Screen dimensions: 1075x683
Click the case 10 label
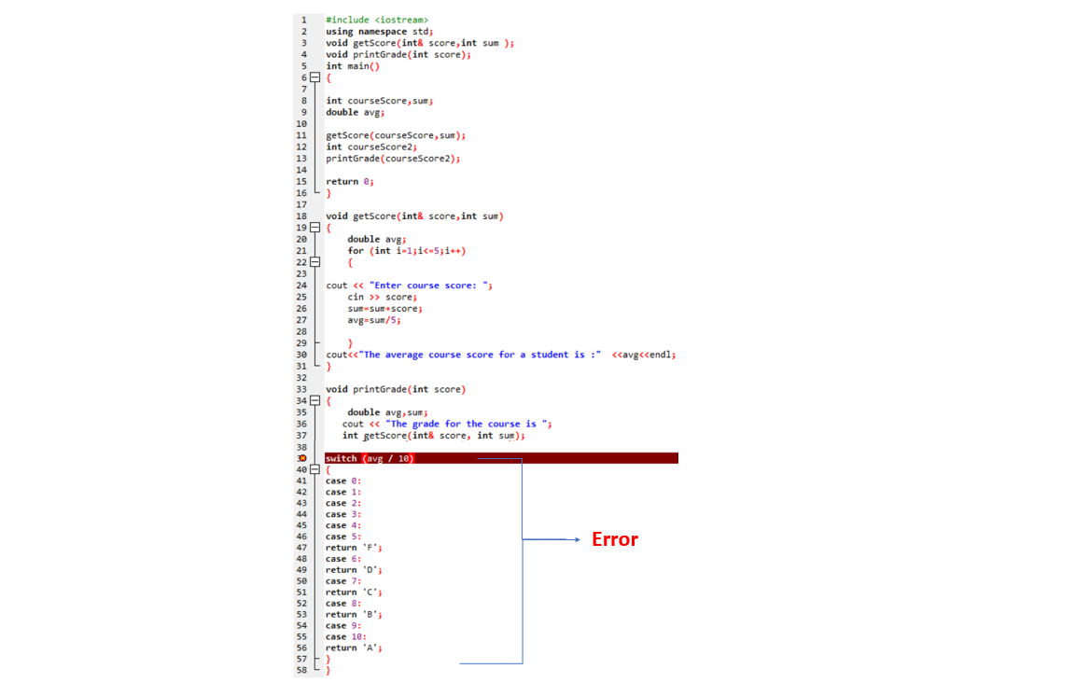347,636
